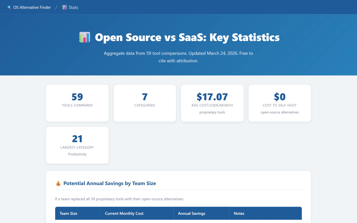Click the 'Aggregate data from 59 tool comparisons' subtitle
Screen dimensions: 357x223
pyautogui.click(x=178, y=57)
